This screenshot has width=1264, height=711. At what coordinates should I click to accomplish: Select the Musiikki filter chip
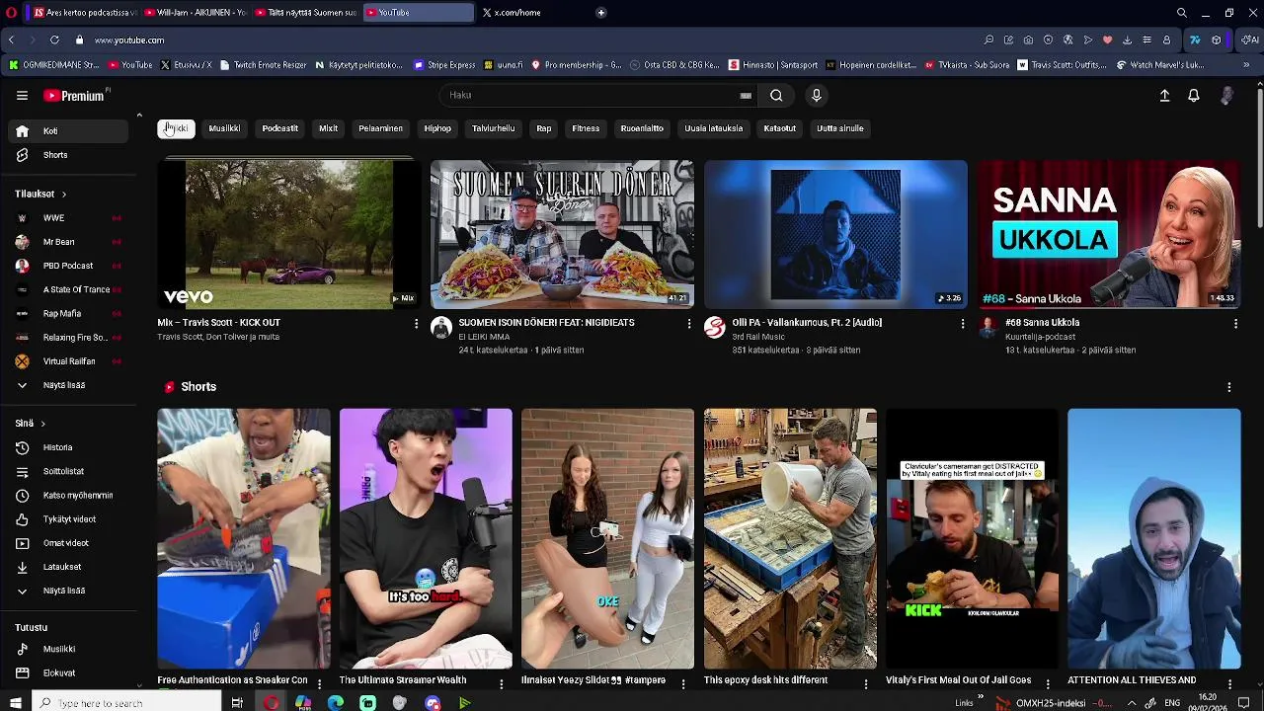[x=224, y=128]
